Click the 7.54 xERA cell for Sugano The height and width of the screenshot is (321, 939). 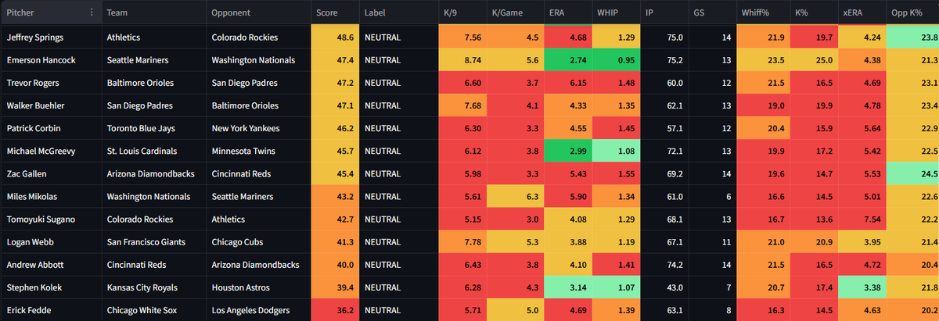tap(863, 219)
